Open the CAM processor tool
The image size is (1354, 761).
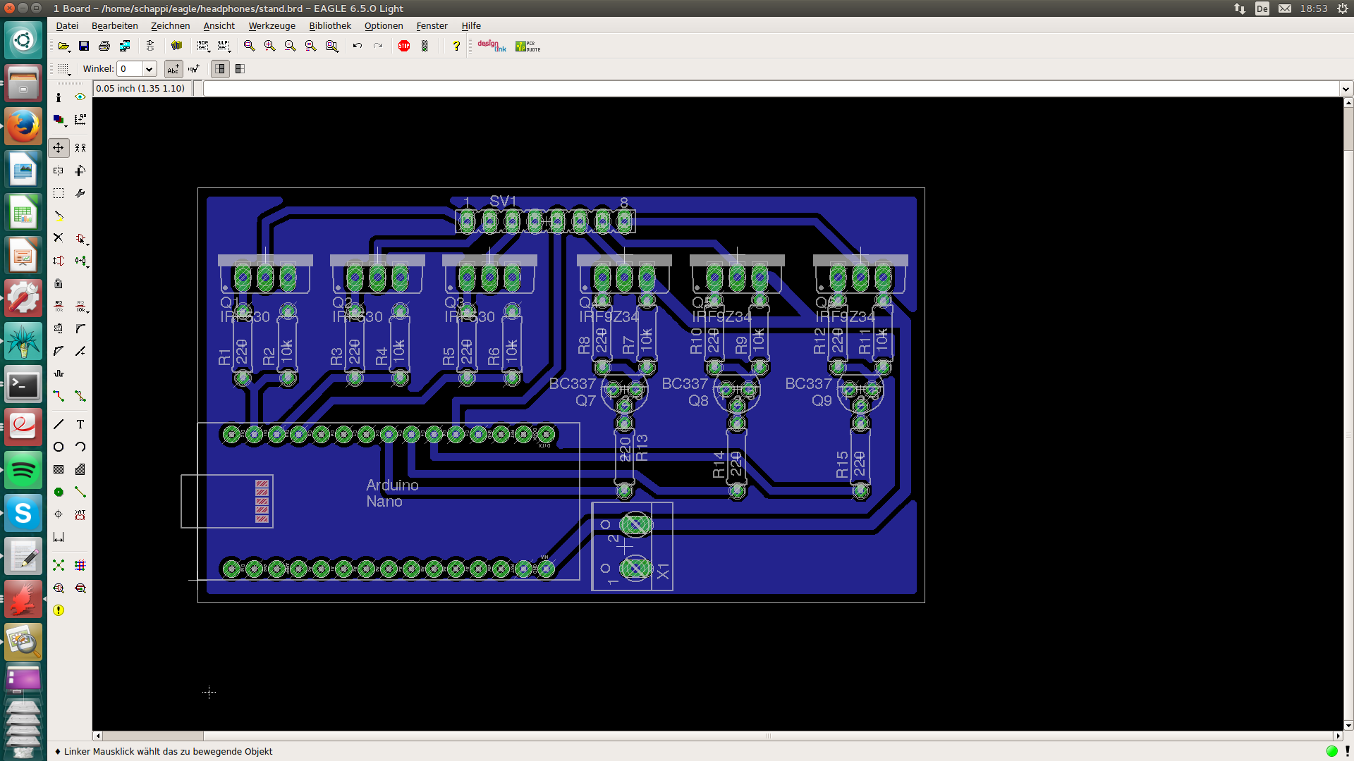(125, 47)
